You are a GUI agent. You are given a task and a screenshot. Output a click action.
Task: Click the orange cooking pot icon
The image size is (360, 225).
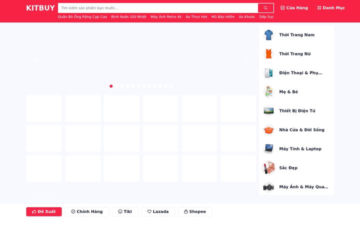[268, 130]
